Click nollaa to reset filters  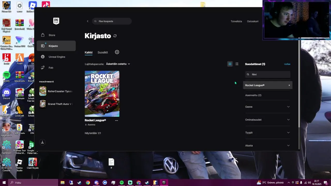tap(287, 64)
